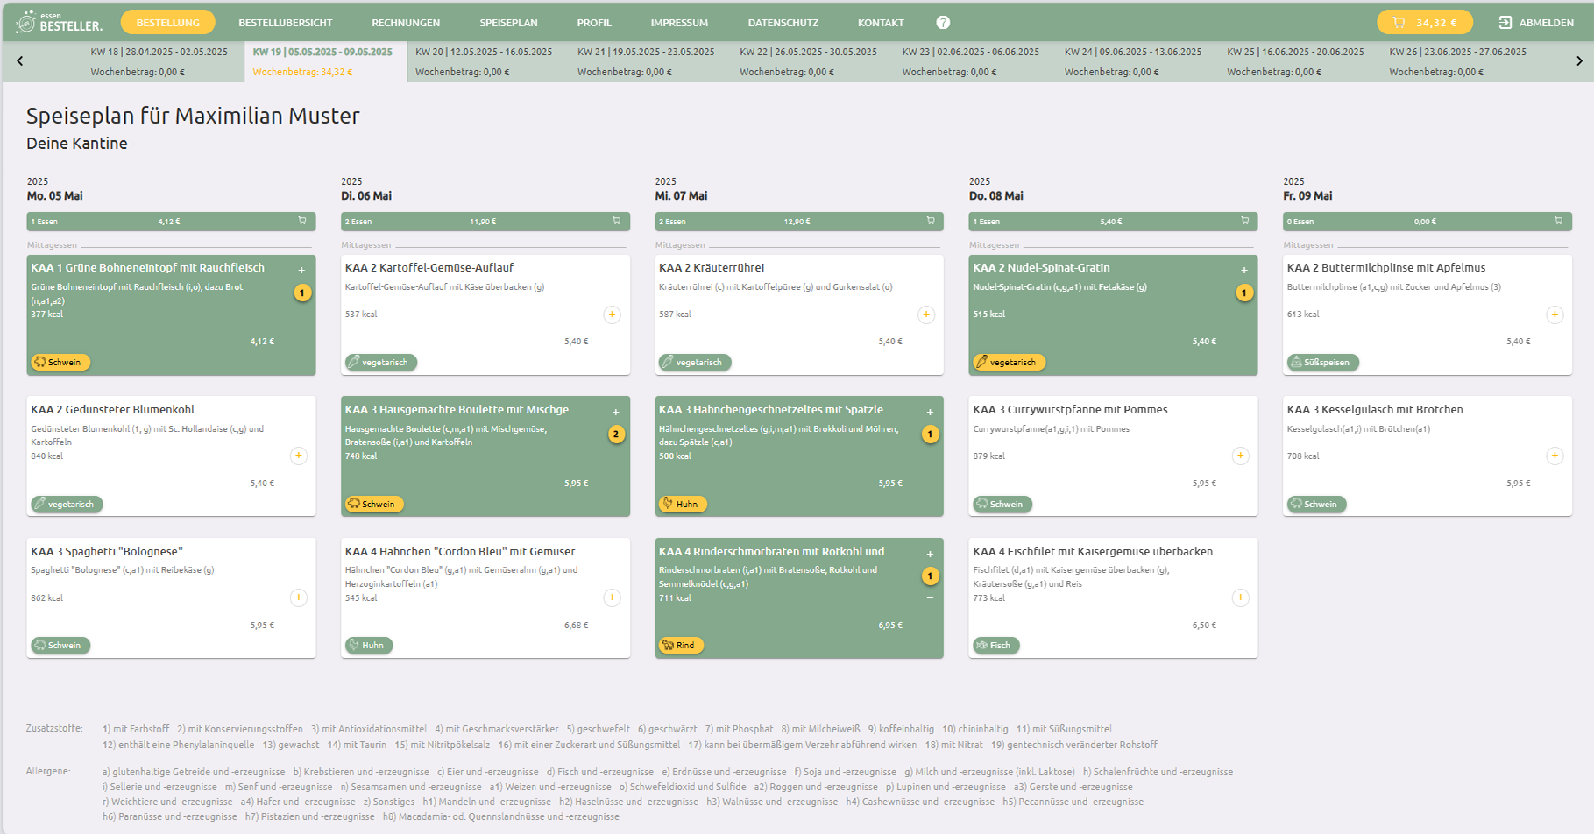The height and width of the screenshot is (834, 1594).
Task: Show later weeks with right arrow
Action: [1579, 60]
